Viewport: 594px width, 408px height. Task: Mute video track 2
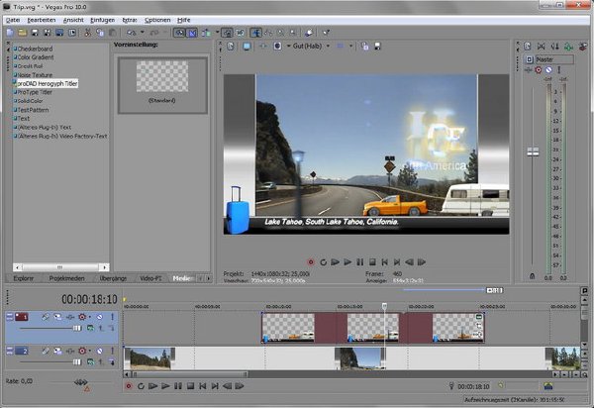click(100, 352)
